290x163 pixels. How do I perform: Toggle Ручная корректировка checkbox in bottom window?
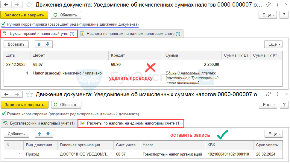[3, 114]
